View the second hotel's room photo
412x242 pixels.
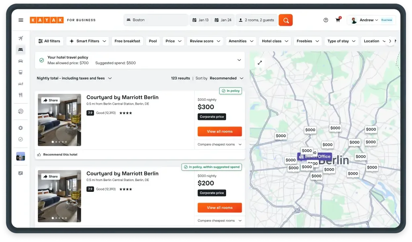coord(59,196)
